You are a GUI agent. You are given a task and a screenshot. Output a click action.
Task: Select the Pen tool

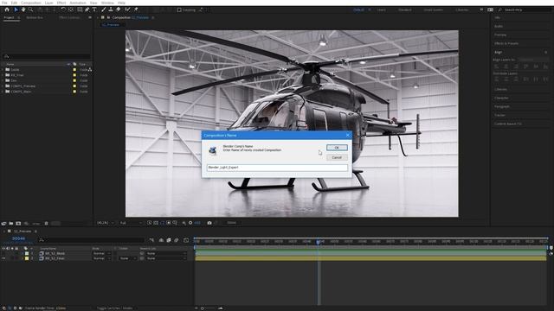[87, 10]
